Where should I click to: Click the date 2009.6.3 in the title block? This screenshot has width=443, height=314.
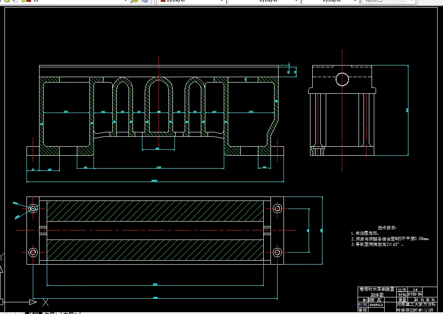pos(376,305)
